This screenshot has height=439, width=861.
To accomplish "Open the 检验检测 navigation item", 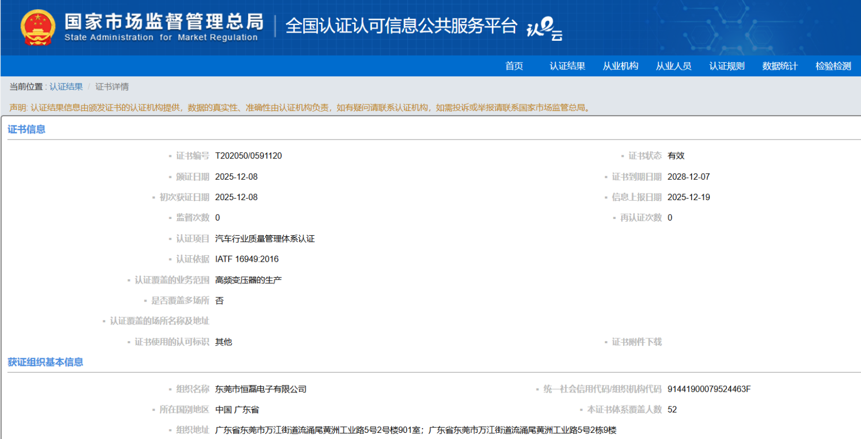I will pos(833,66).
